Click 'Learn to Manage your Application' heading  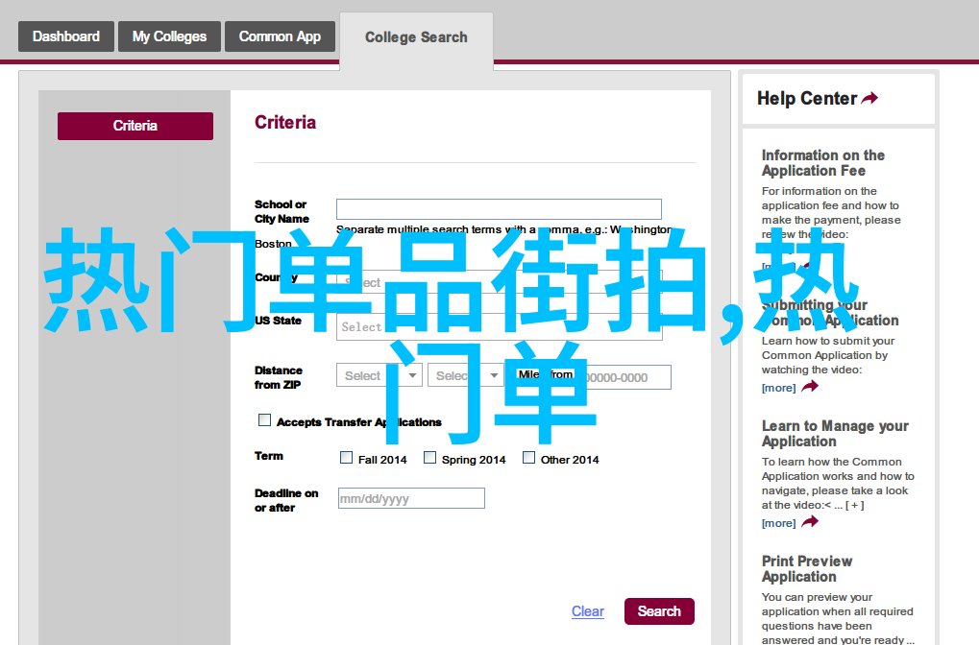[x=835, y=434]
